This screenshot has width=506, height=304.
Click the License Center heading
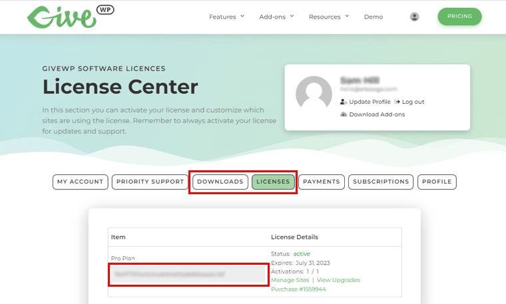pyautogui.click(x=121, y=86)
